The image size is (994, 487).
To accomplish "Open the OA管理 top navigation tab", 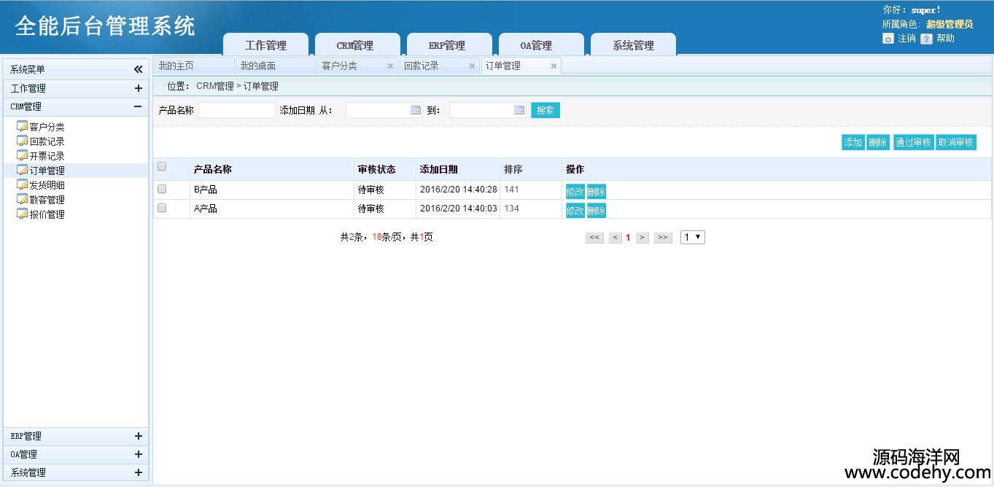I will click(541, 44).
